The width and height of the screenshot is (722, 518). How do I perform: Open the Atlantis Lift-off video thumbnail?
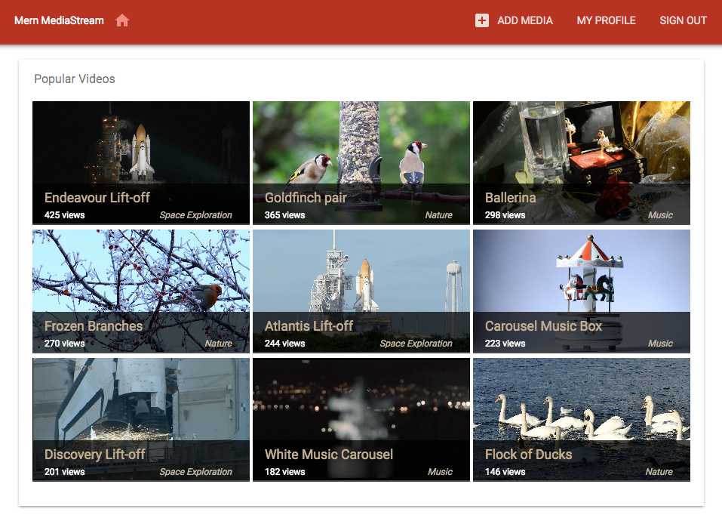click(x=361, y=272)
